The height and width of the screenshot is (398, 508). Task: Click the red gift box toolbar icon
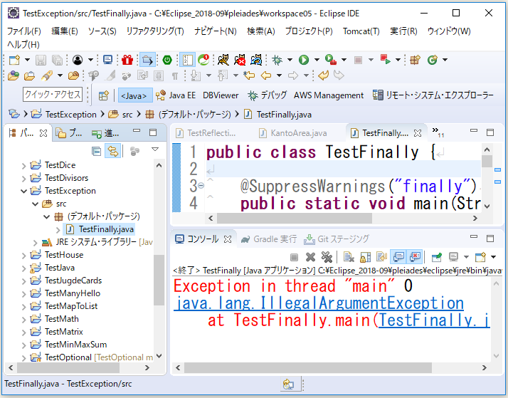127,60
